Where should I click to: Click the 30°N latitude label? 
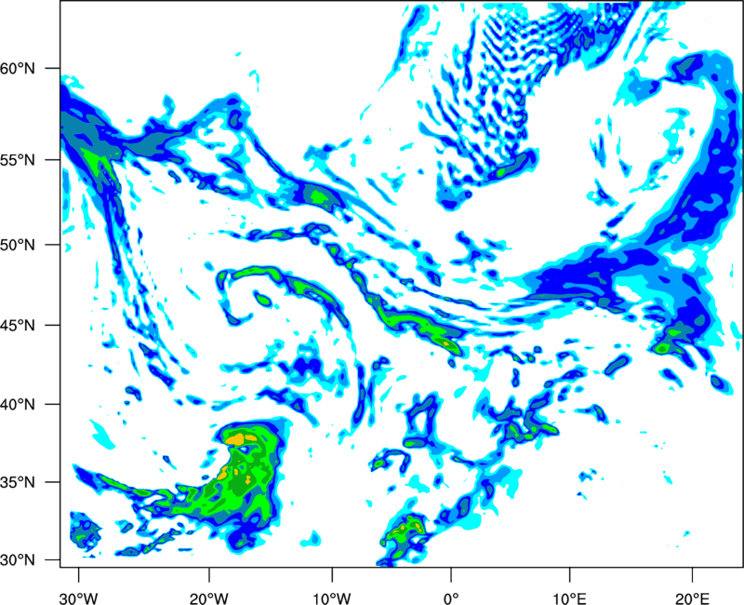click(x=18, y=560)
